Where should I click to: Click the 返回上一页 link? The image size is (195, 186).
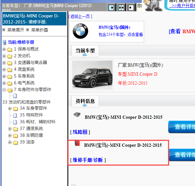click(x=80, y=16)
